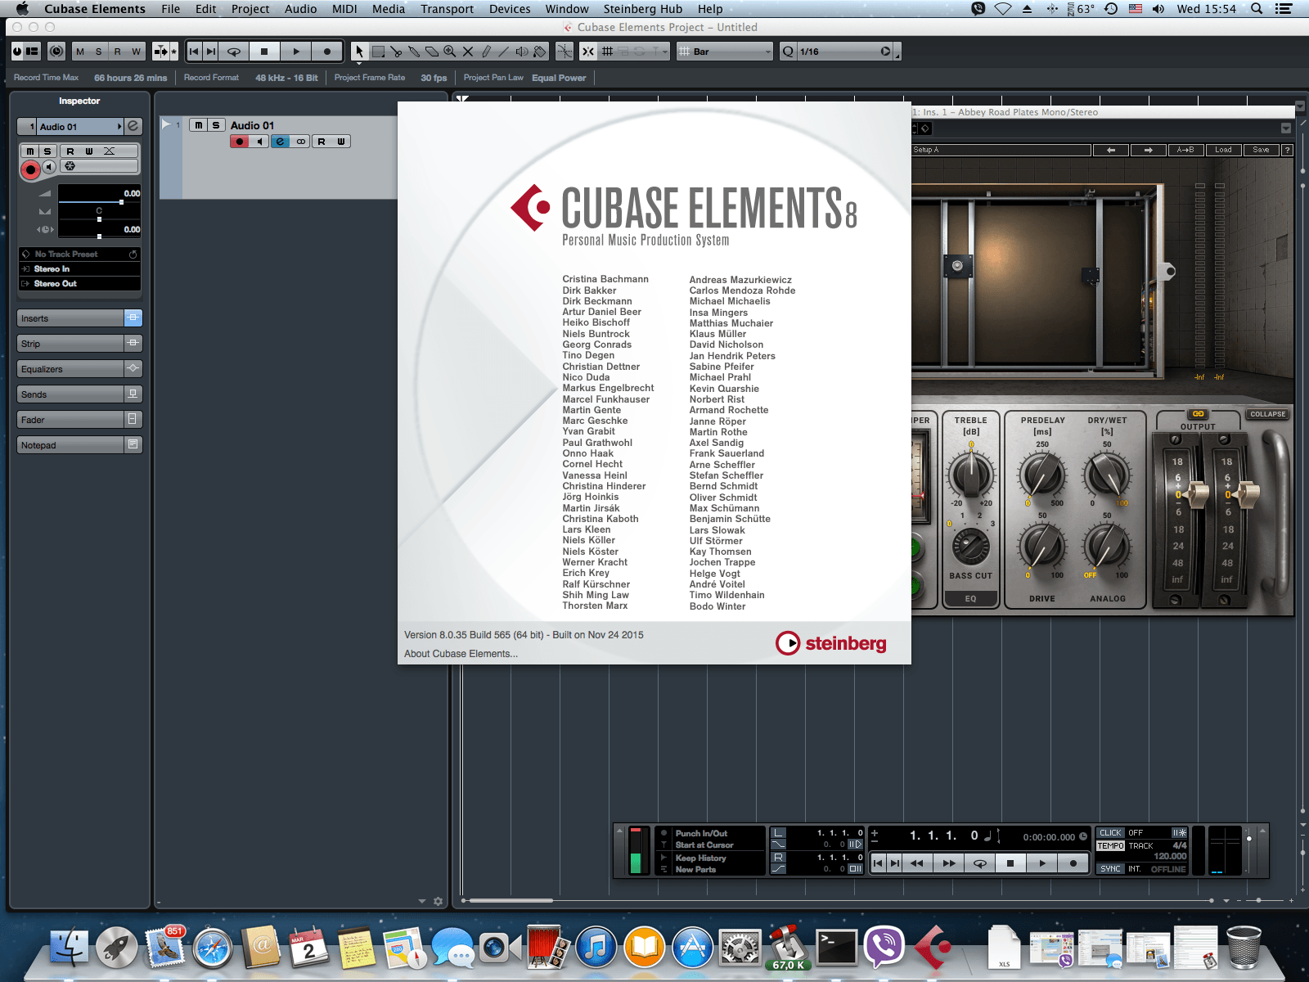Screen dimensions: 1309x982
Task: Open the Transport menu
Action: click(x=448, y=9)
